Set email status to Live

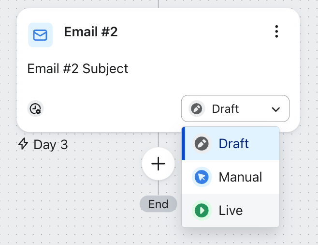point(231,211)
